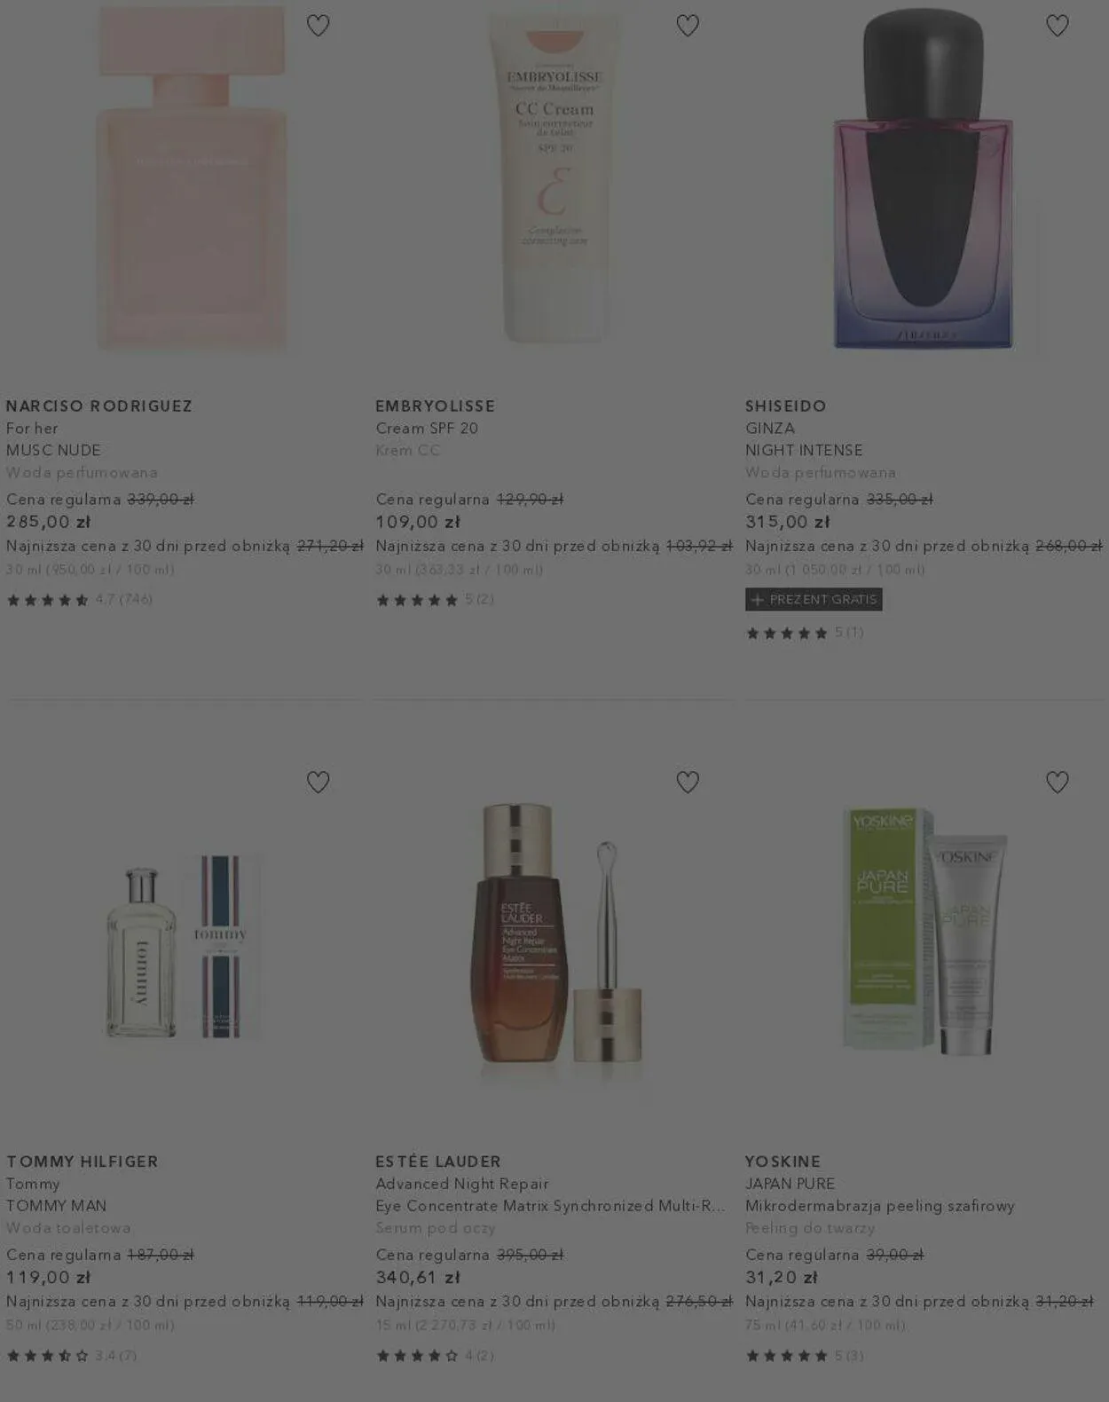Save Tommy Hilfiger Tommy Man to favorites
1109x1402 pixels.
(x=318, y=782)
